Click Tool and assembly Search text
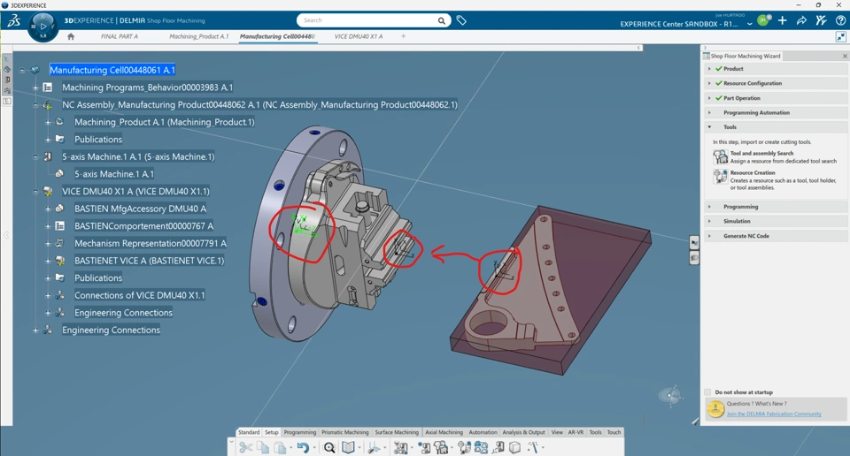This screenshot has width=850, height=456. click(x=761, y=154)
